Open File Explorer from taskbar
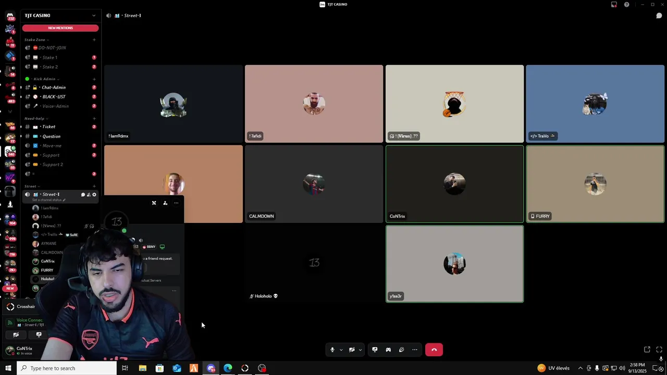667x375 pixels. click(143, 368)
